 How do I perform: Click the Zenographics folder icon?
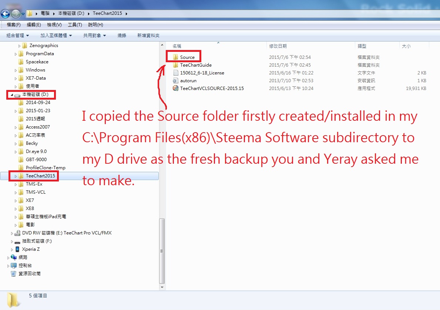pyautogui.click(x=25, y=46)
